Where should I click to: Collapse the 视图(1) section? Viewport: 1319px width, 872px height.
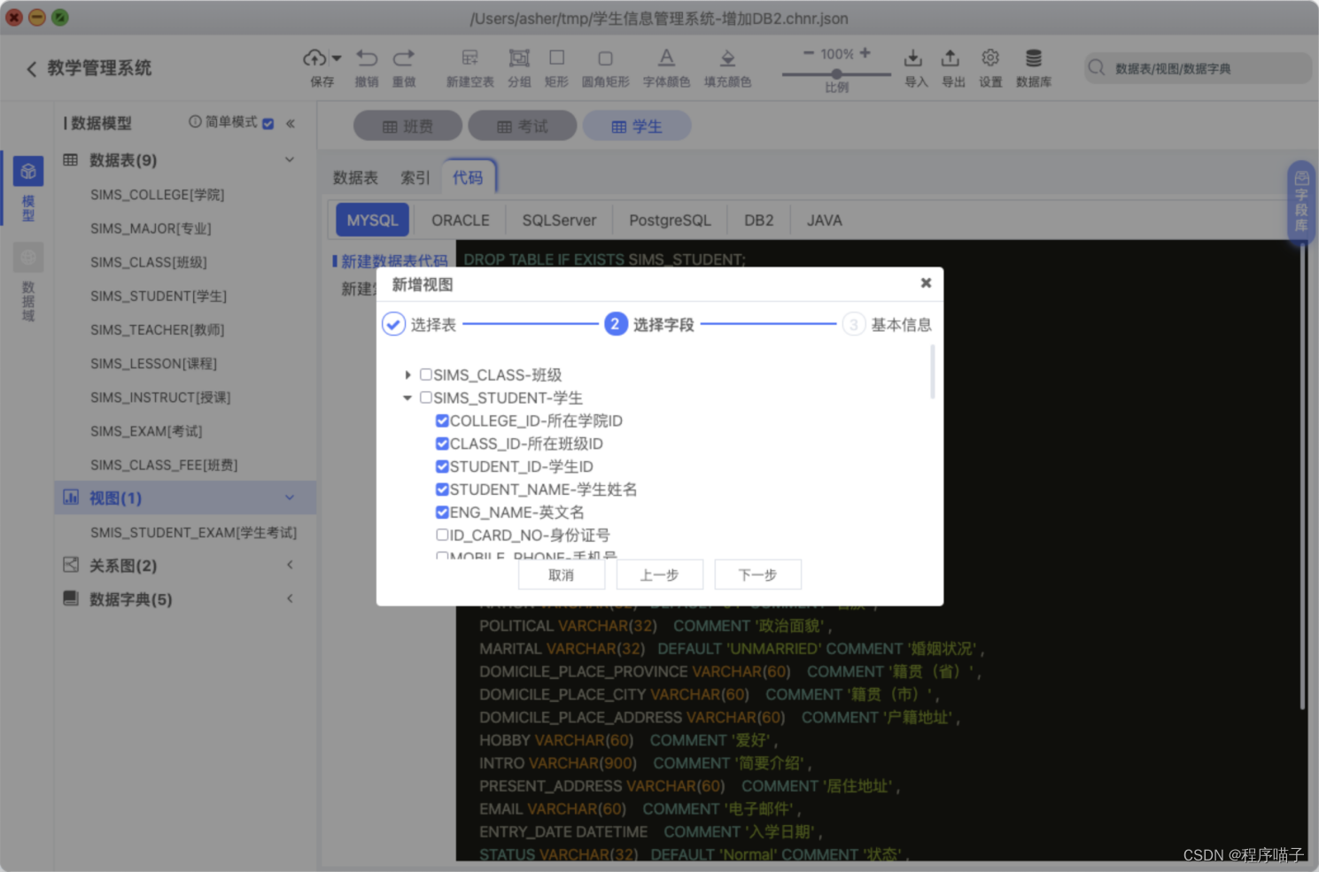(290, 498)
